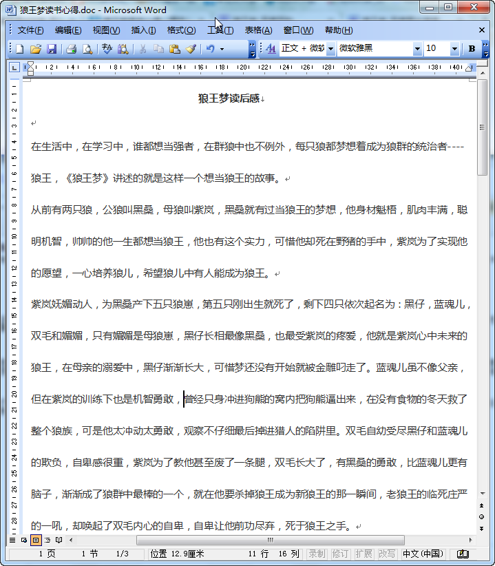Close the document with menu bar X

tap(482, 30)
